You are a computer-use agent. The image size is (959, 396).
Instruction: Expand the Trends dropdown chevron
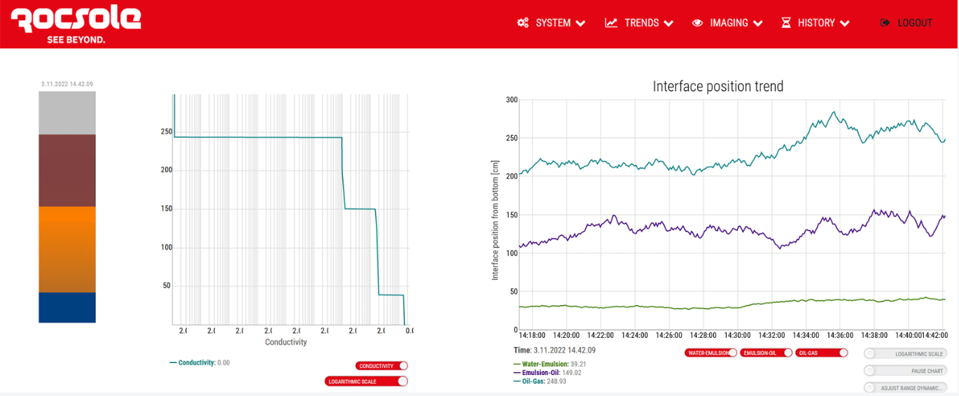(668, 23)
